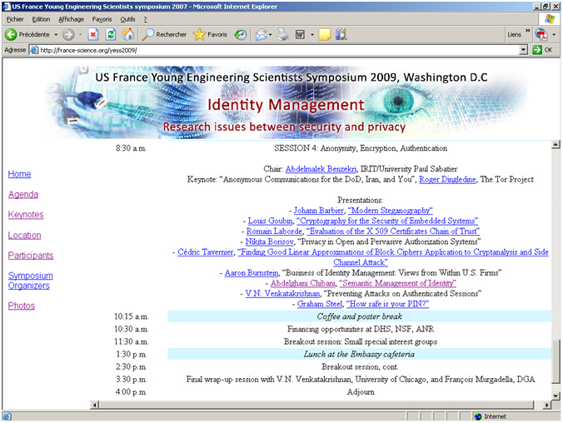Image resolution: width=563 pixels, height=423 pixels.
Task: Follow the Louis Goubin link
Action: point(270,221)
